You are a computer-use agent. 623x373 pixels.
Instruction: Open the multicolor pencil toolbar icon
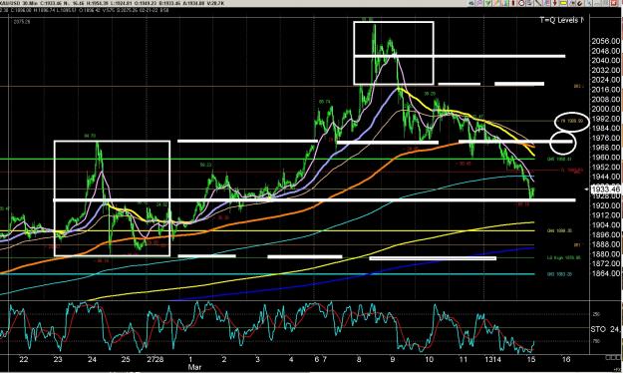click(496, 3)
